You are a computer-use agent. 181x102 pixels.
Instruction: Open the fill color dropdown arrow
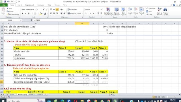[43, 14]
